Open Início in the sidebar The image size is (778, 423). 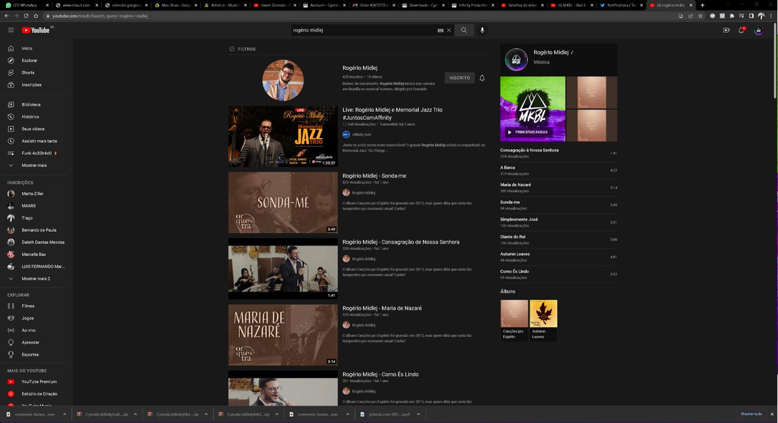click(36, 48)
